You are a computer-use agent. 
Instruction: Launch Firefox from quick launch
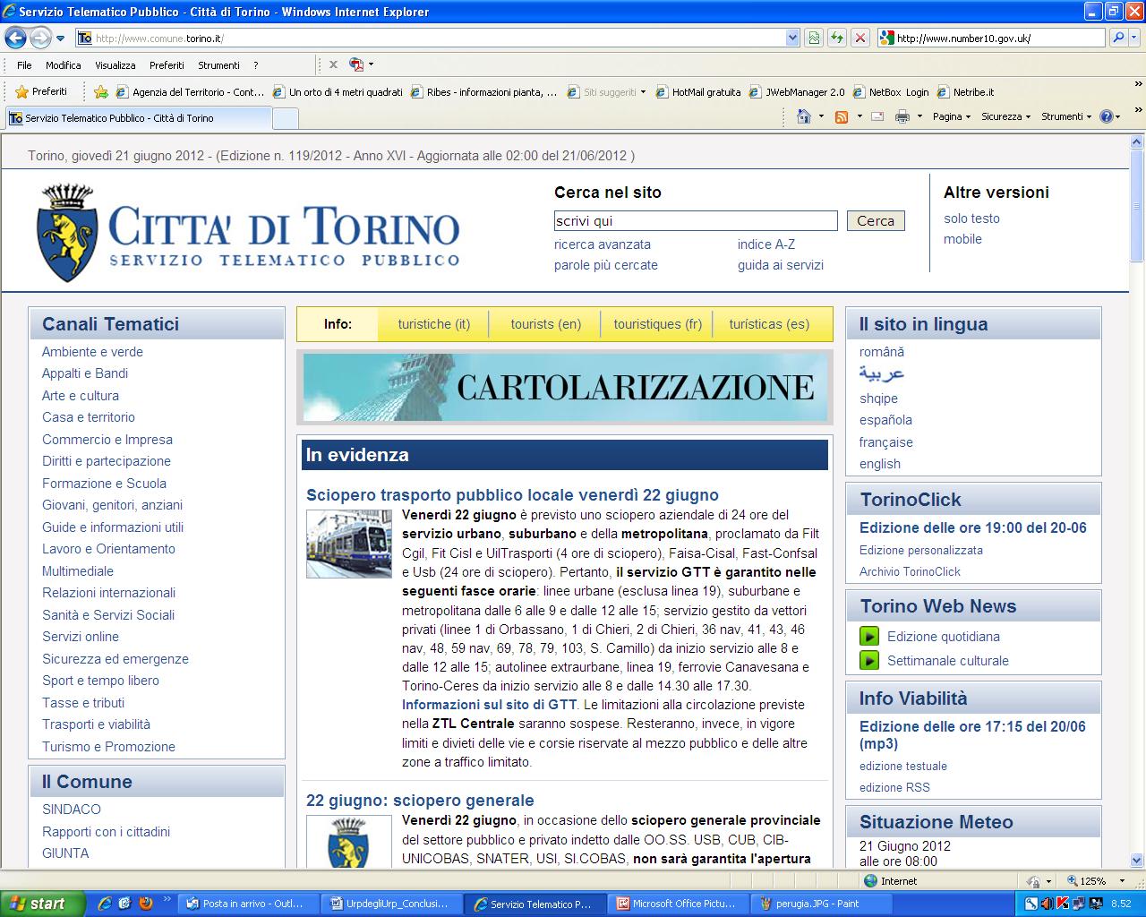pyautogui.click(x=145, y=904)
